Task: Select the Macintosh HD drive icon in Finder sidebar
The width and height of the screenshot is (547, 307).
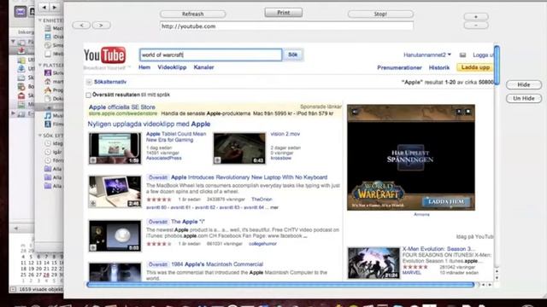Action: (x=48, y=28)
